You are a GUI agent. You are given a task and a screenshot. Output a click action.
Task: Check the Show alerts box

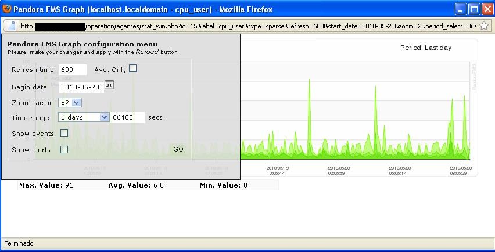(x=64, y=150)
